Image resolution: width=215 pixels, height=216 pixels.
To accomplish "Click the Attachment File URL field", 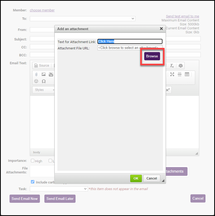I will pos(130,48).
